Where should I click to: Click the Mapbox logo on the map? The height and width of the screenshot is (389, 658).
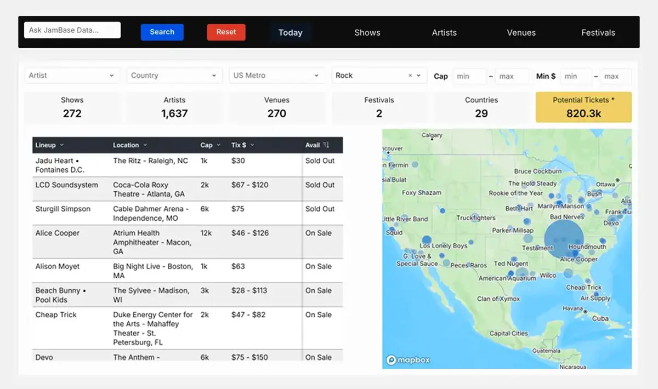[408, 360]
